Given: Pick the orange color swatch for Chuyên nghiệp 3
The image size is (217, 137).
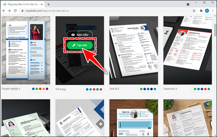Looking at the screenshot, I should 43,89.
